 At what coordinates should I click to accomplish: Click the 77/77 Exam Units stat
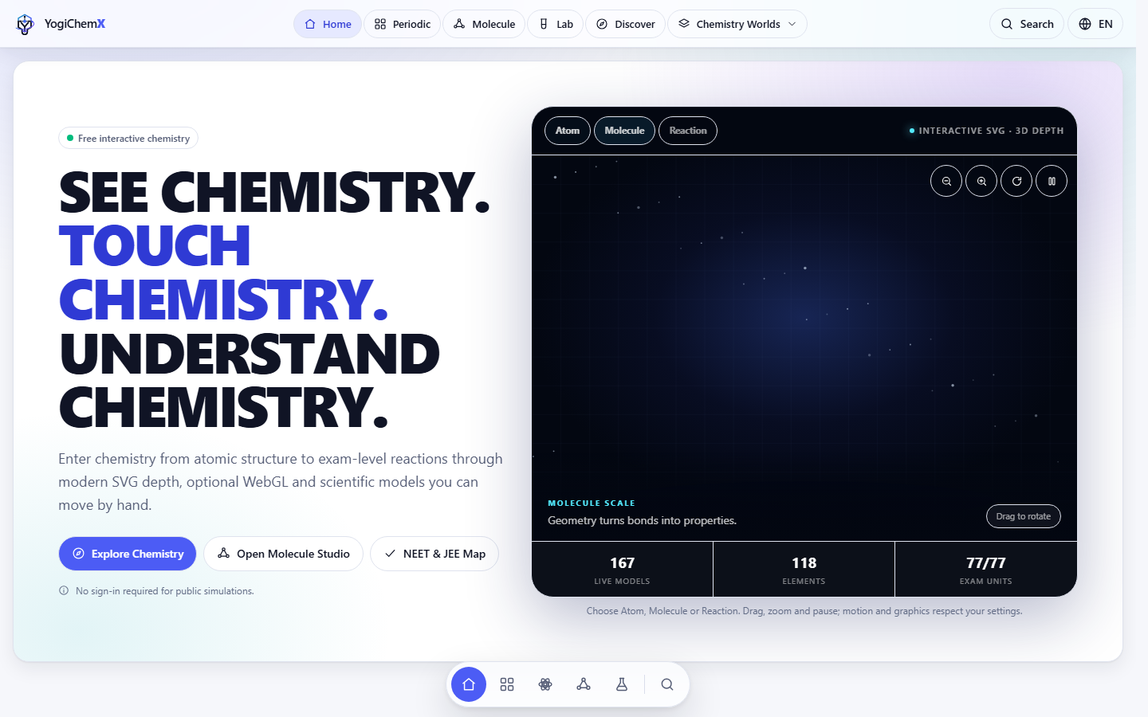pyautogui.click(x=986, y=570)
